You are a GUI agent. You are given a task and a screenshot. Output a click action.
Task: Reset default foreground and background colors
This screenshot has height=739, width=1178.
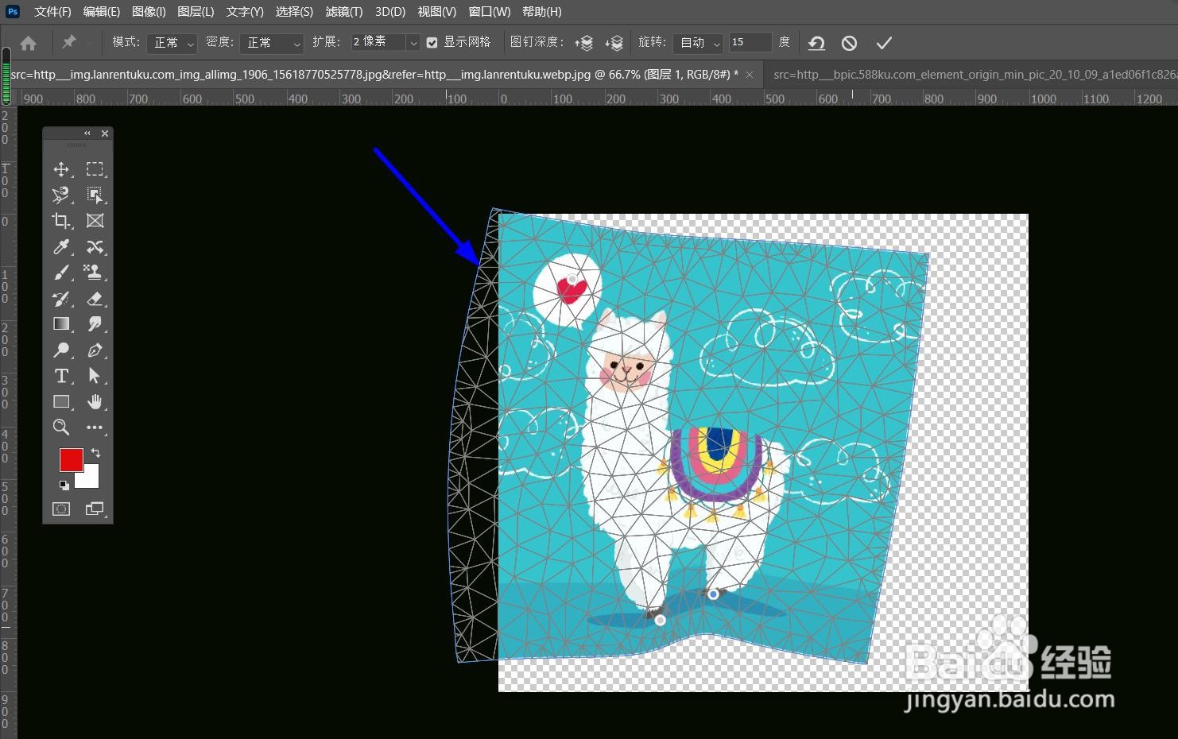tap(64, 485)
